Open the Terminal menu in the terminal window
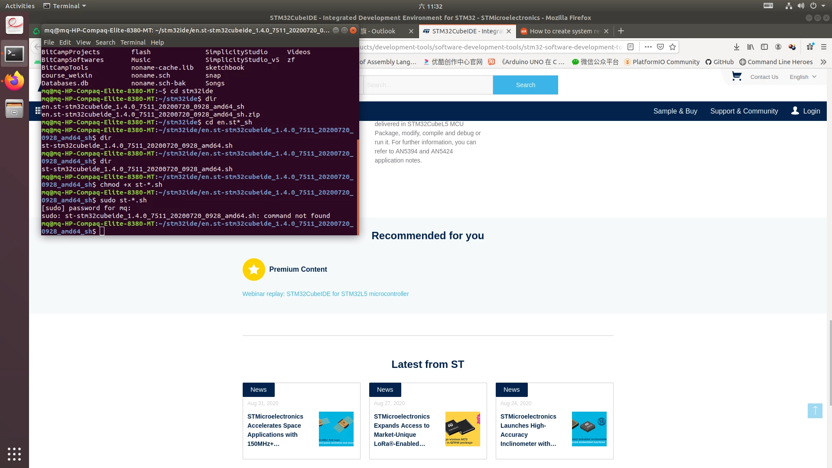This screenshot has width=832, height=468. tap(133, 42)
